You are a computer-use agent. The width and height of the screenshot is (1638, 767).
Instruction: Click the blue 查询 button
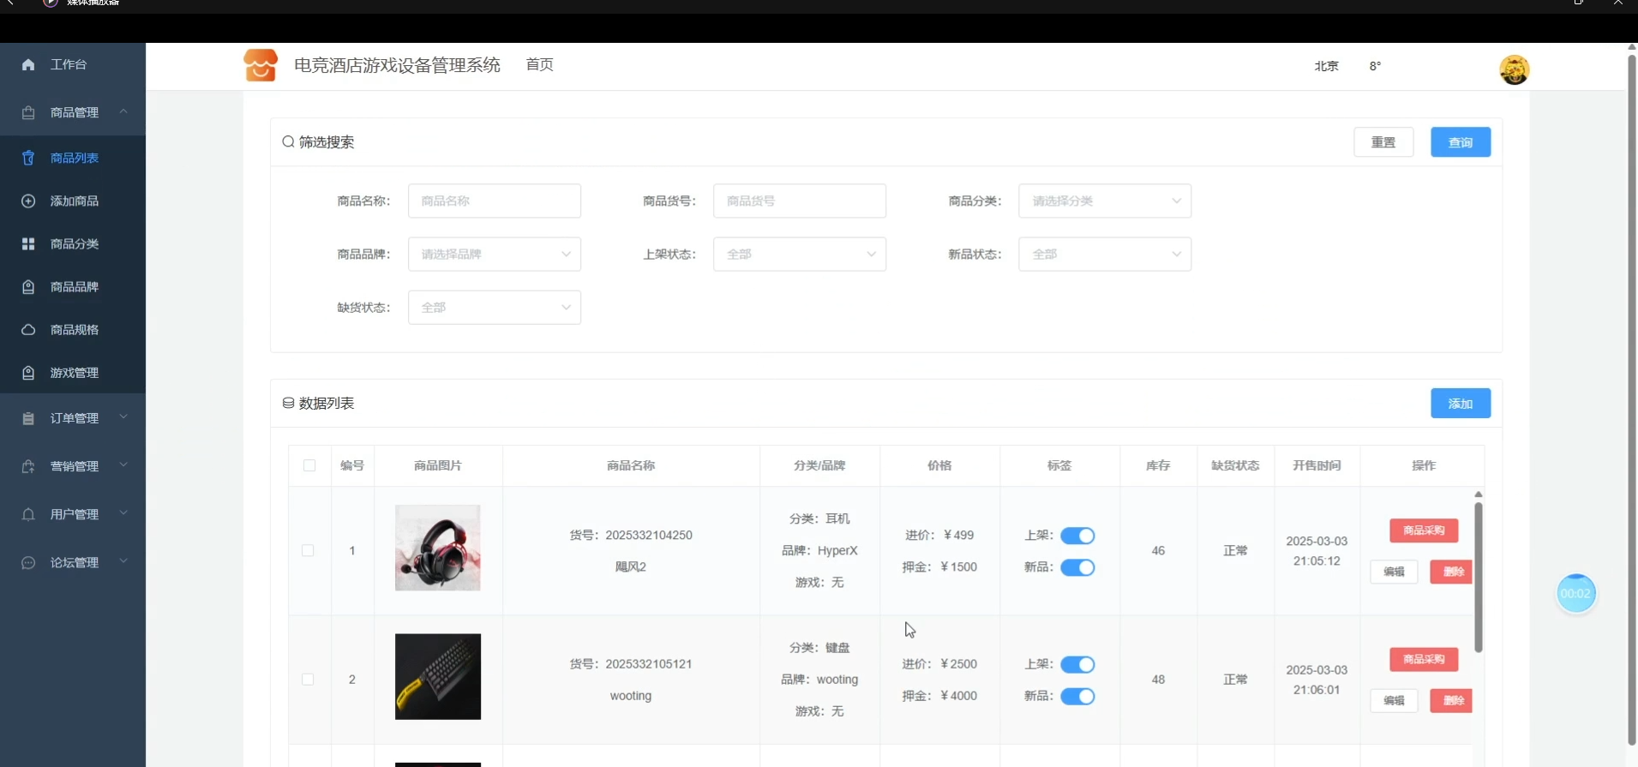[1461, 142]
